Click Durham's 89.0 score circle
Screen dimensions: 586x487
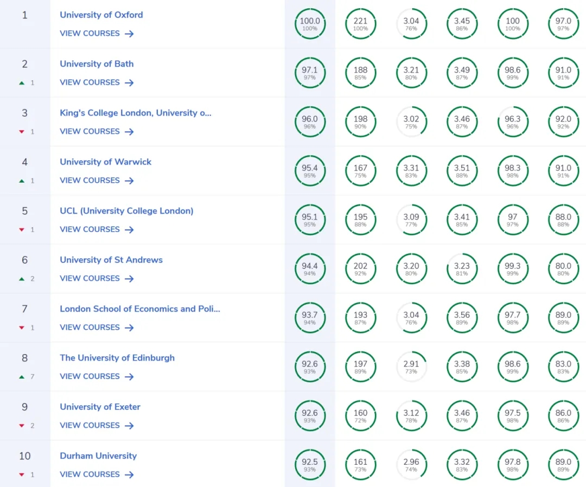pos(563,465)
